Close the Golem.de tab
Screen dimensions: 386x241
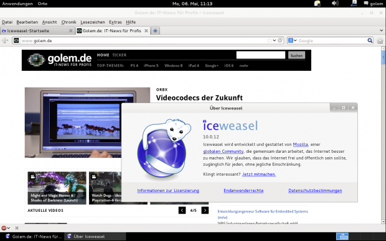click(x=146, y=30)
